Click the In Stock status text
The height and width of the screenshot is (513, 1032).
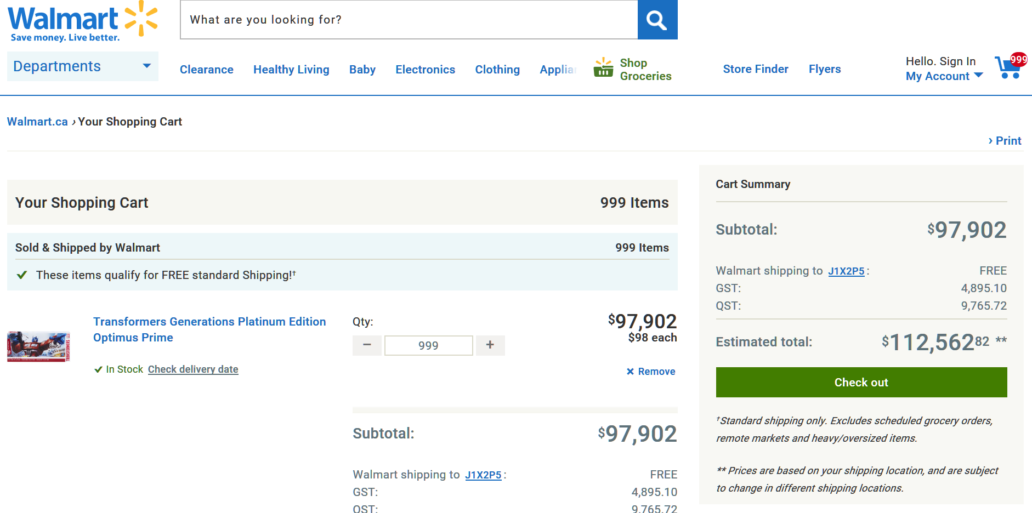point(124,369)
